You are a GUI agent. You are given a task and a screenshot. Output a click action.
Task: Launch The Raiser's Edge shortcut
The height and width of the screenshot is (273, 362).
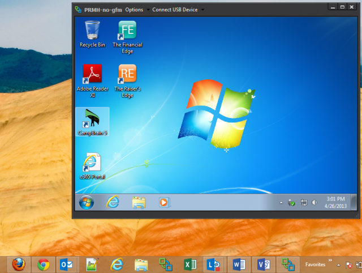(127, 80)
